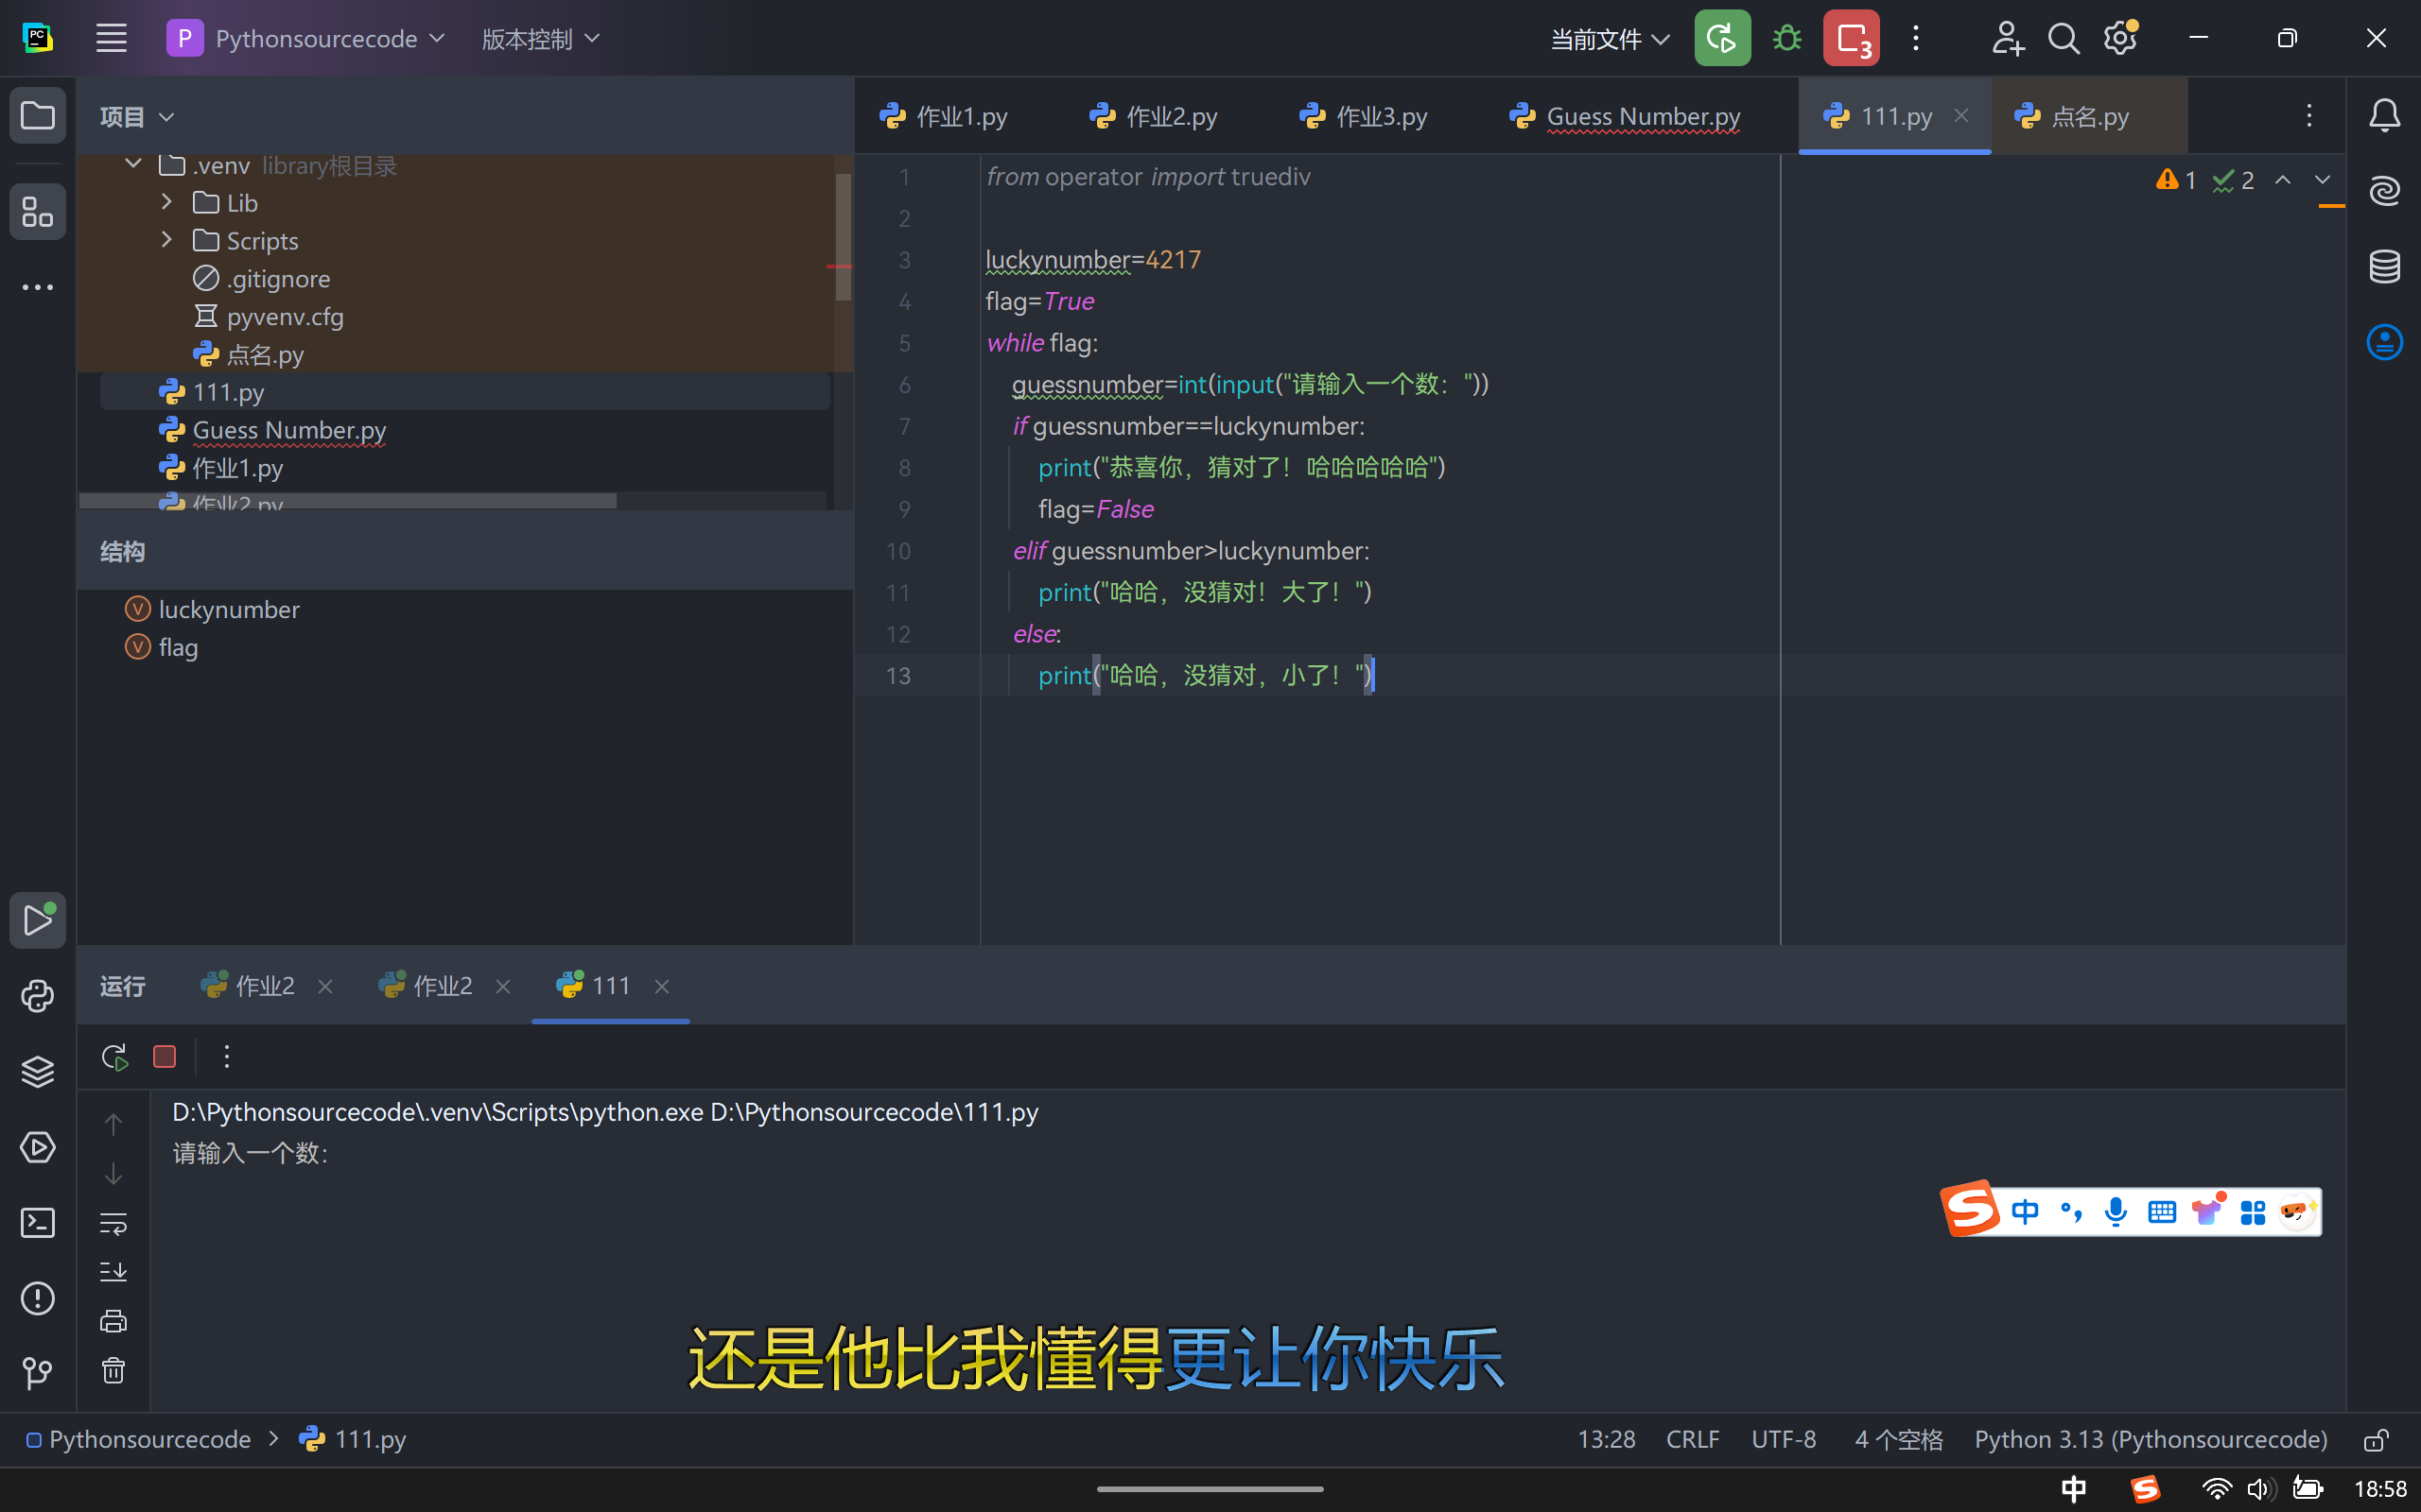Open the 版本控制 dropdown menu
Viewport: 2421px width, 1512px height.
[540, 39]
